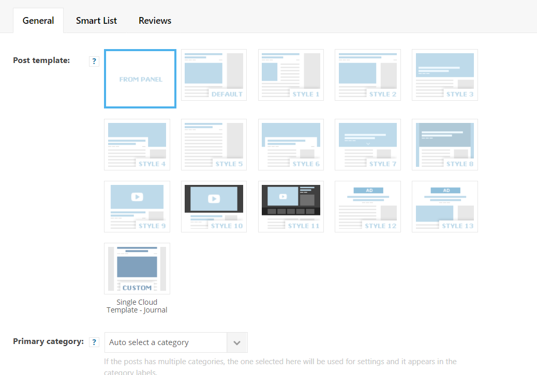This screenshot has height=375, width=537.
Task: Click the multiple categories help description text
Action: [280, 366]
